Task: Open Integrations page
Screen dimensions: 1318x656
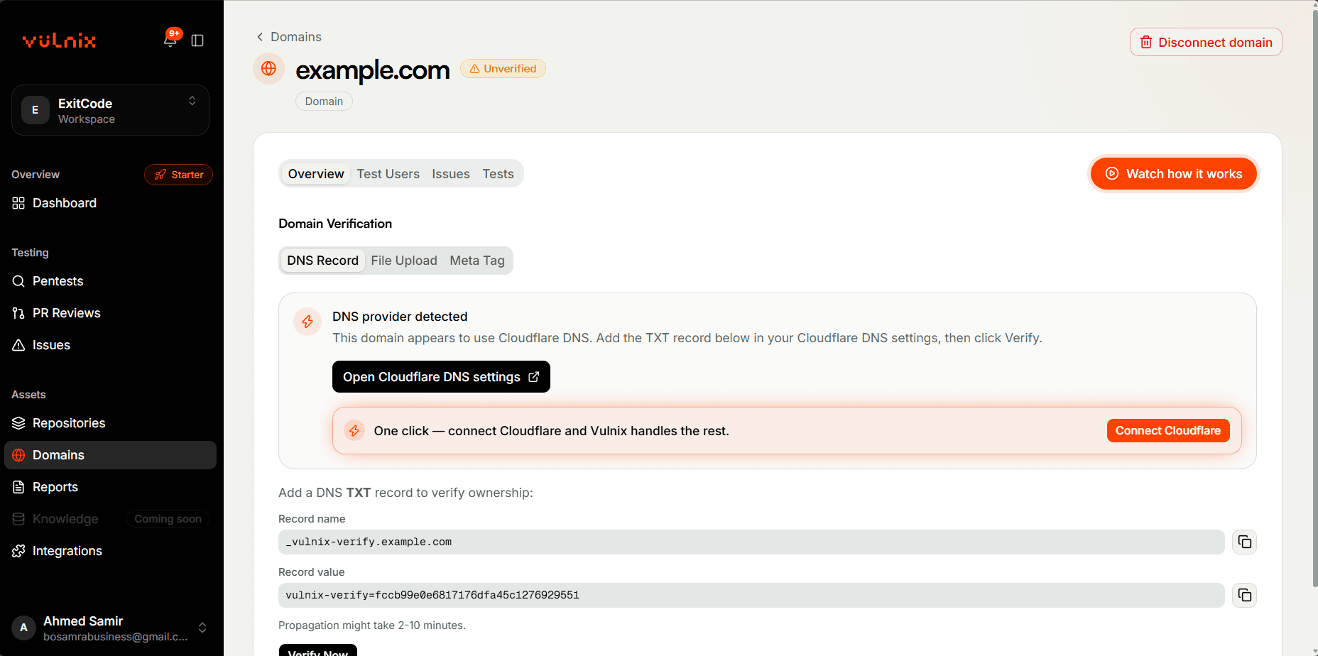Action: tap(110, 551)
